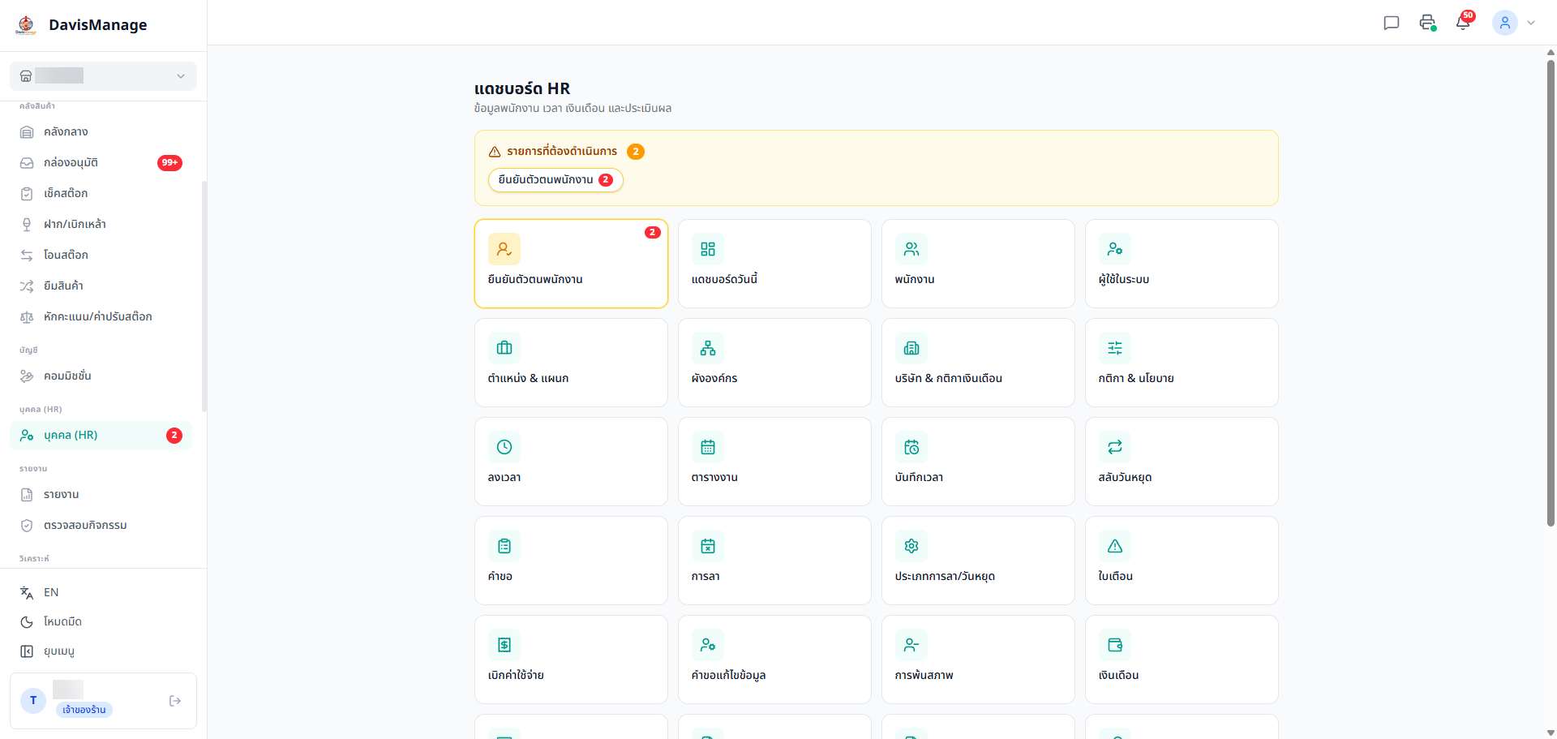Click the บุคคล (HR) sidebar icon
The image size is (1557, 739).
point(27,436)
